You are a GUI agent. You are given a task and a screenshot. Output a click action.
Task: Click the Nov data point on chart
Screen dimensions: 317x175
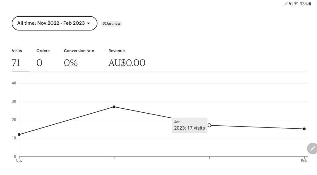(19, 135)
